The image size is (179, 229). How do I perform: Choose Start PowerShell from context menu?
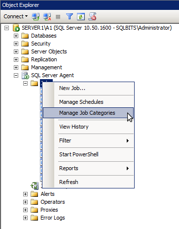coord(88,154)
